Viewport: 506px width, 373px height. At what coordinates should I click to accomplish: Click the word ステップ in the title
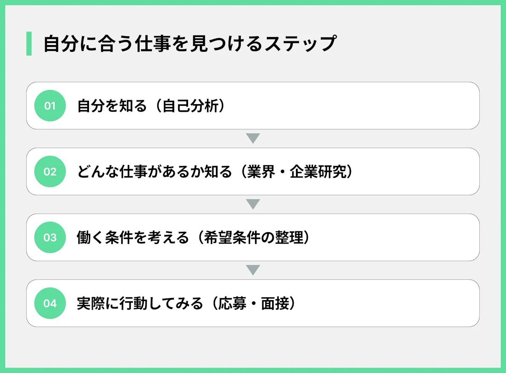click(x=300, y=44)
